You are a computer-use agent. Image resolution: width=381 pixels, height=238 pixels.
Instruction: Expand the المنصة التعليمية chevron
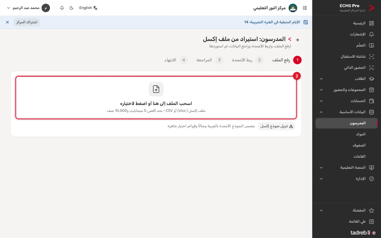(x=321, y=167)
